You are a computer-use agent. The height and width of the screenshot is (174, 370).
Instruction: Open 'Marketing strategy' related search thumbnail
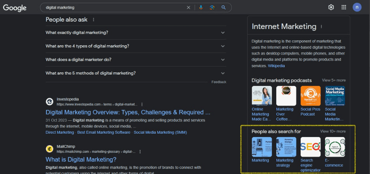(x=286, y=147)
